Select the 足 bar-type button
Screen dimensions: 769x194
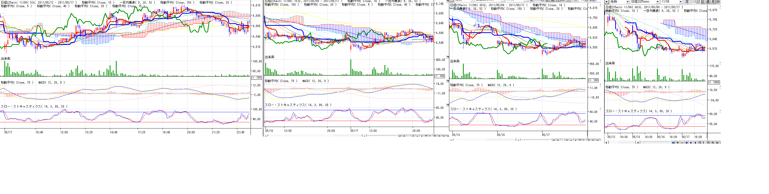pos(687,2)
